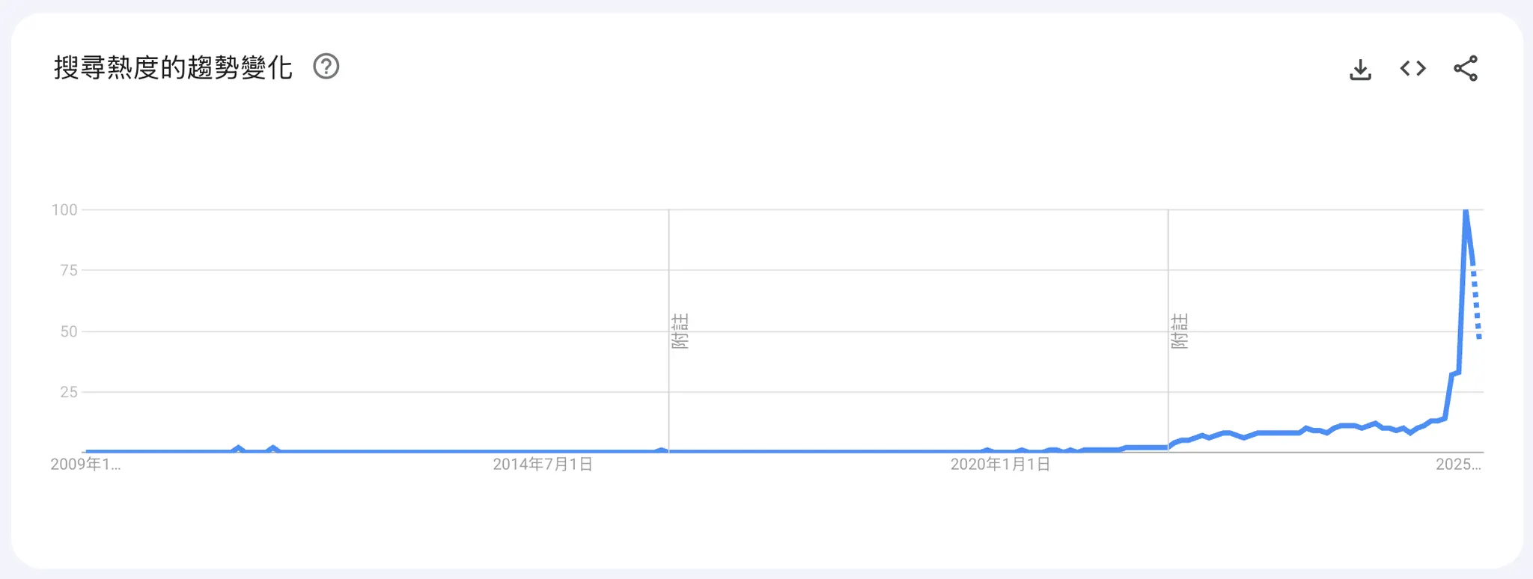The height and width of the screenshot is (579, 1533).
Task: Download the trend data as CSV
Action: [1360, 70]
